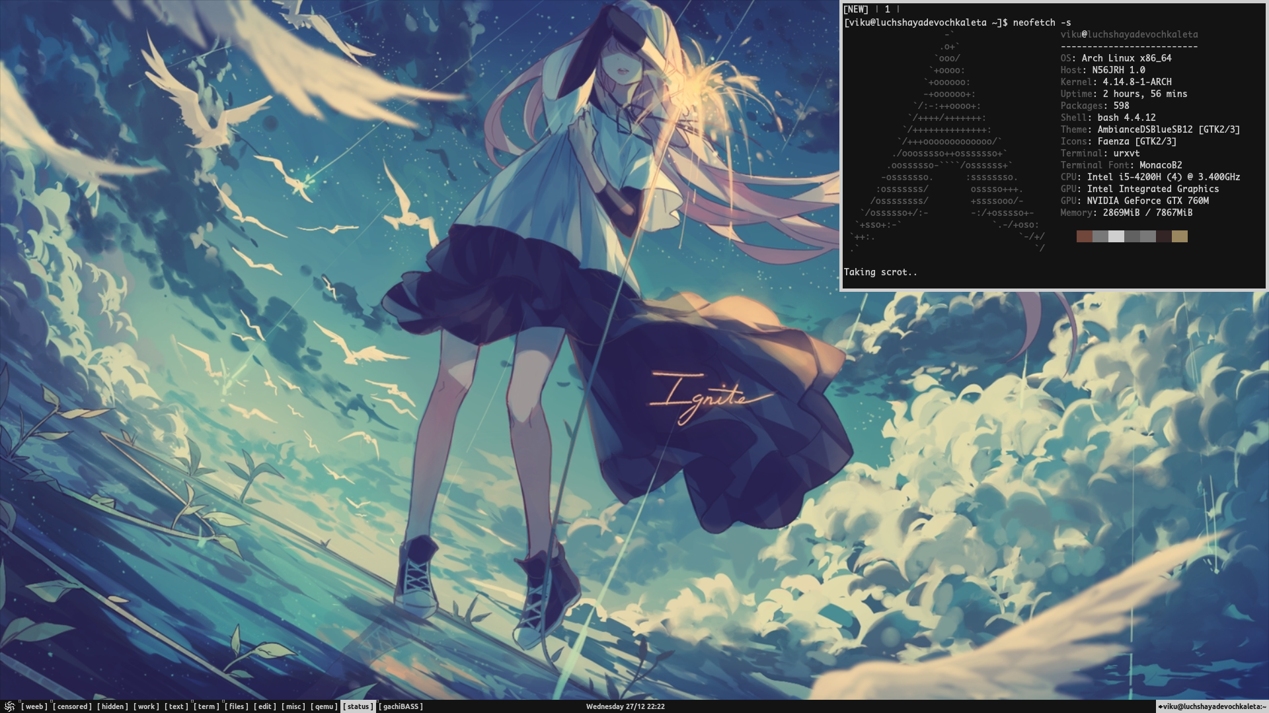
Task: Switch to the edit workspace tag
Action: click(x=266, y=706)
